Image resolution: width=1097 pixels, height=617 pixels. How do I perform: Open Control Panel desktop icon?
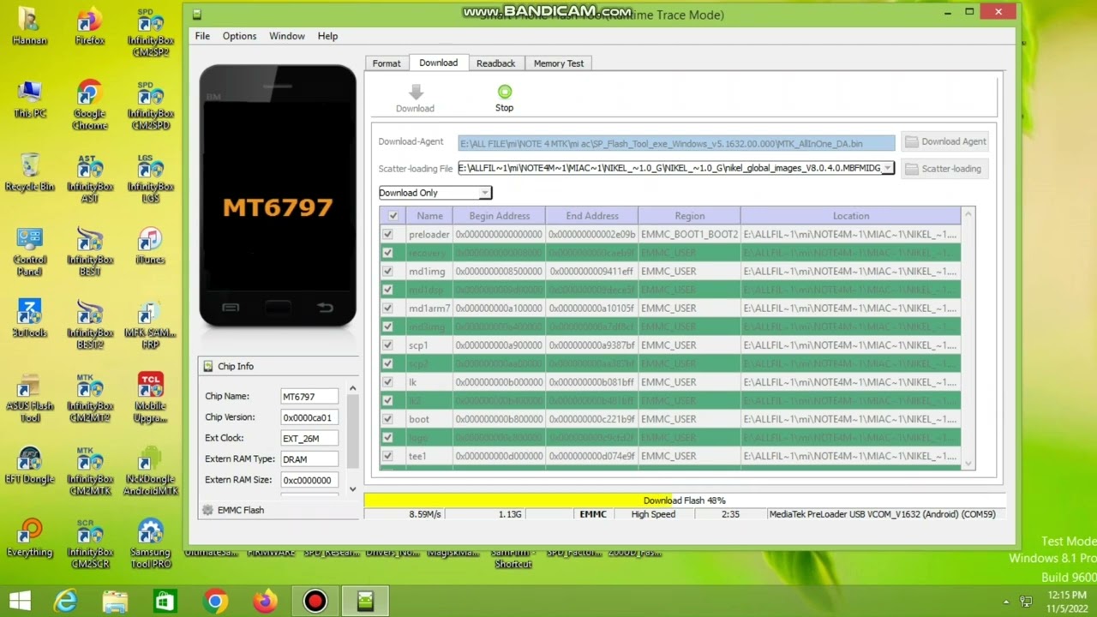click(29, 252)
